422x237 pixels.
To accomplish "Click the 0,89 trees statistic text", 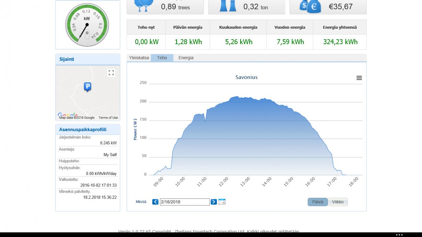I will [175, 7].
